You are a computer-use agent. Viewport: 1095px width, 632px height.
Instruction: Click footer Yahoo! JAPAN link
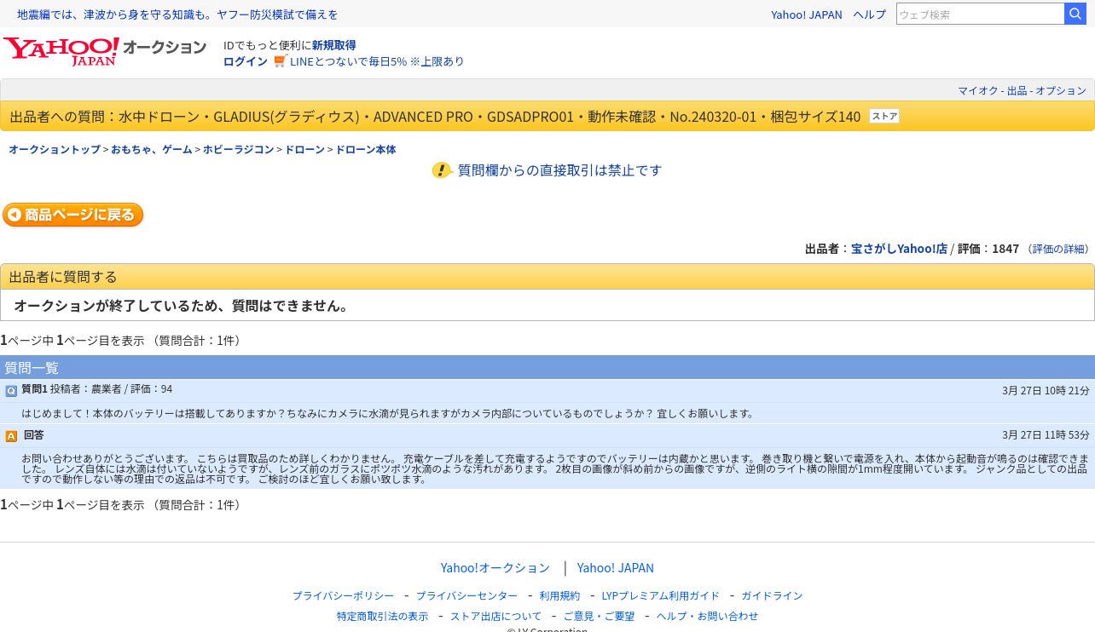click(x=616, y=568)
